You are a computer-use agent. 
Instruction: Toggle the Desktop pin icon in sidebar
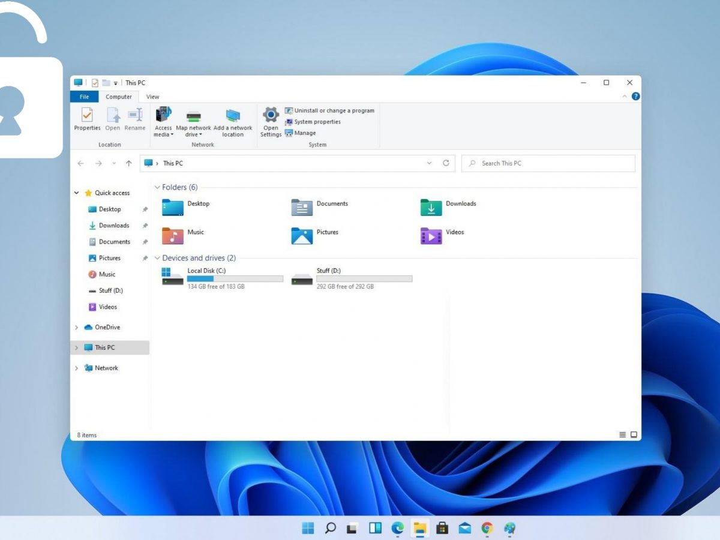[145, 209]
